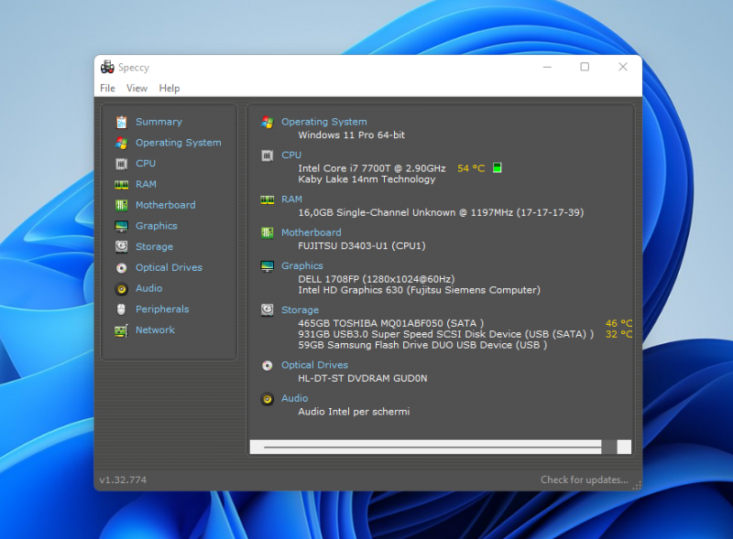The height and width of the screenshot is (539, 733).
Task: Click the Check for updates link
Action: [584, 480]
